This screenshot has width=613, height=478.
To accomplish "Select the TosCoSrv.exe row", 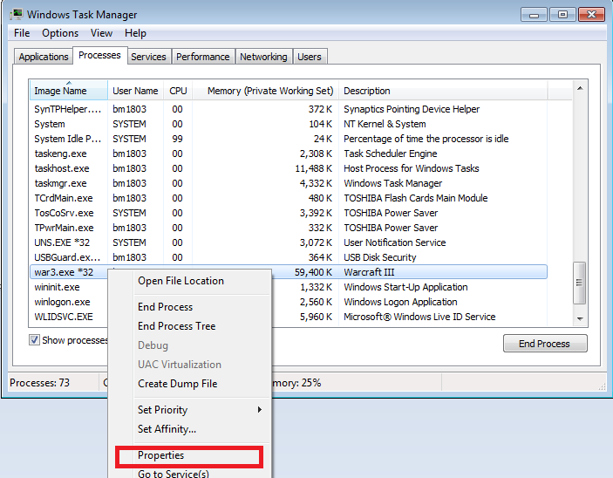I will pos(289,213).
